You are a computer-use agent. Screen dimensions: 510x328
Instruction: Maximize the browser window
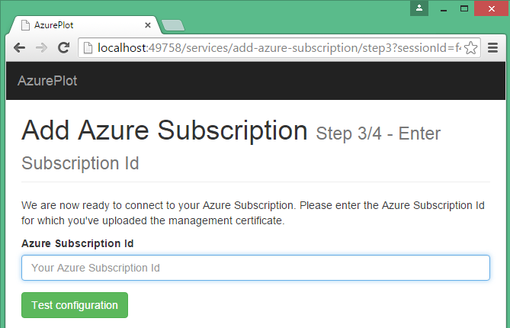click(x=464, y=8)
